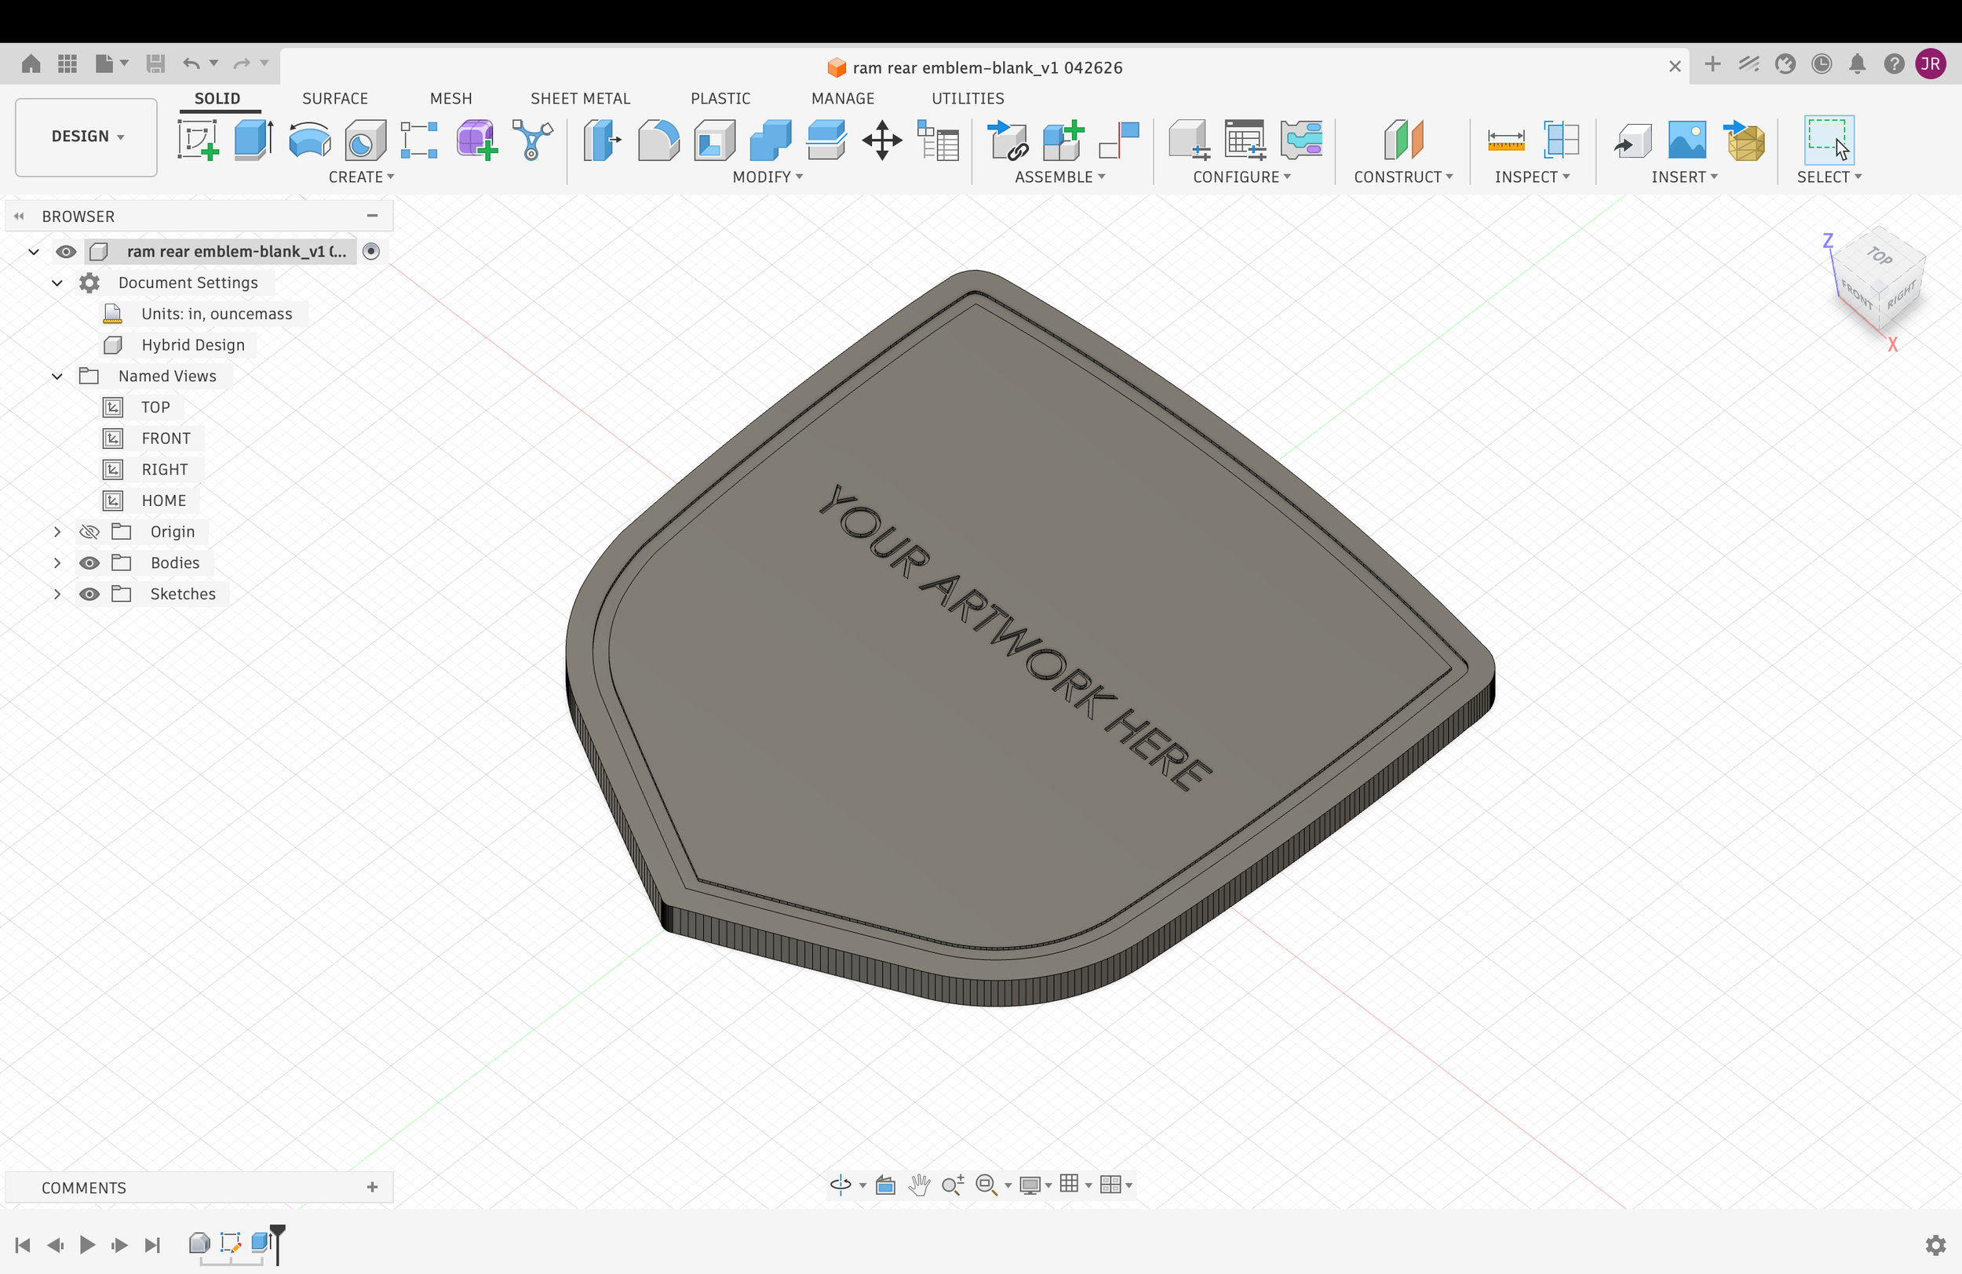Click the TOP face of the ViewCube

point(1880,257)
